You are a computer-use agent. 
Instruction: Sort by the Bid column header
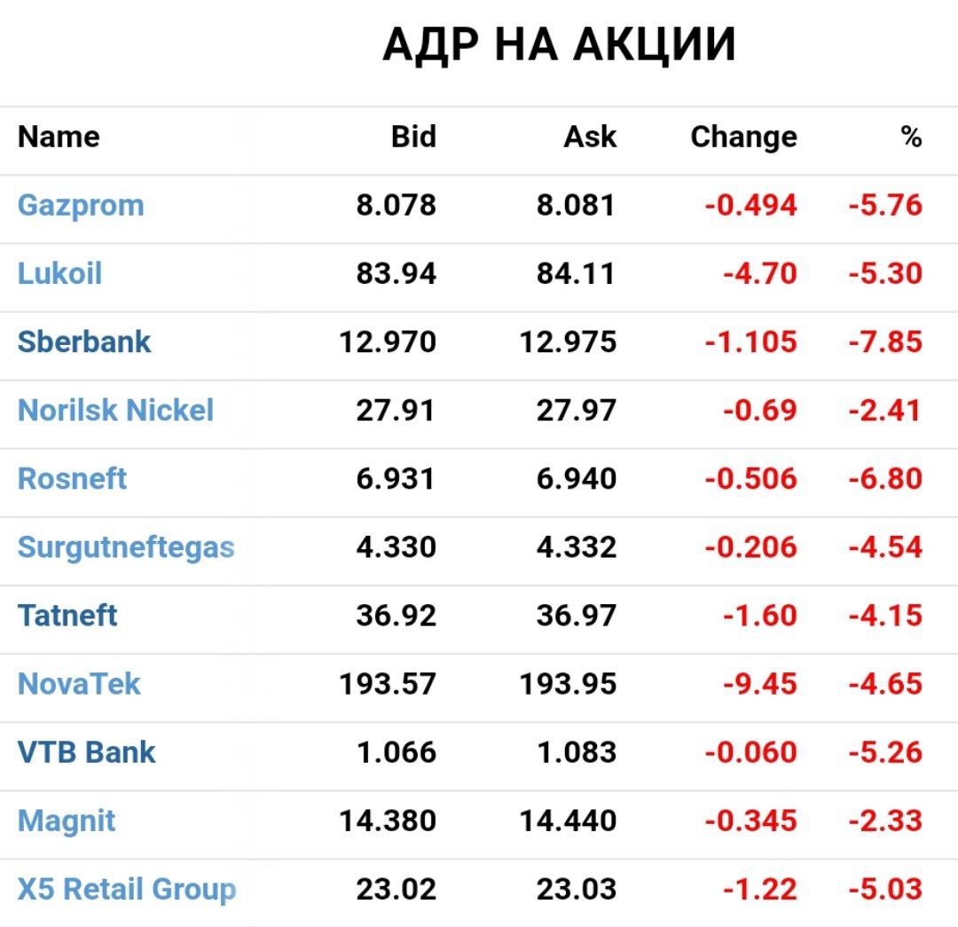click(x=413, y=137)
